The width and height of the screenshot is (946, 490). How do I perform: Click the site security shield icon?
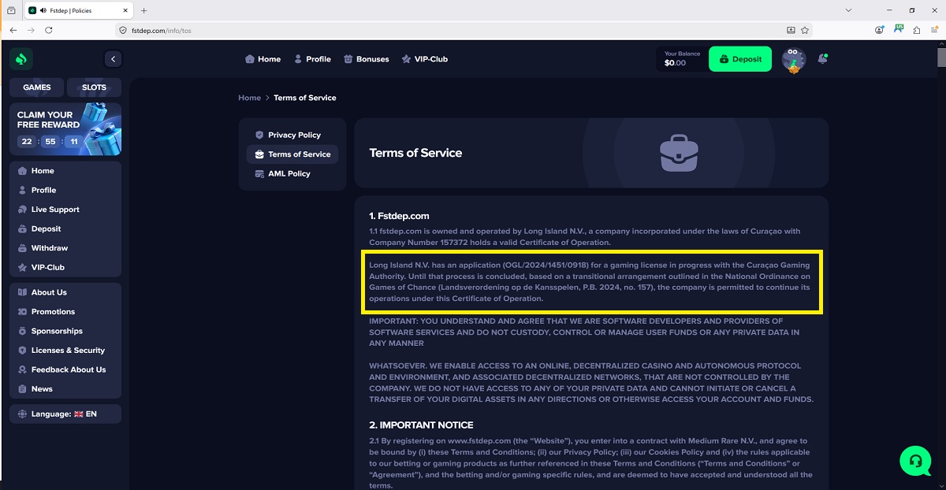123,30
